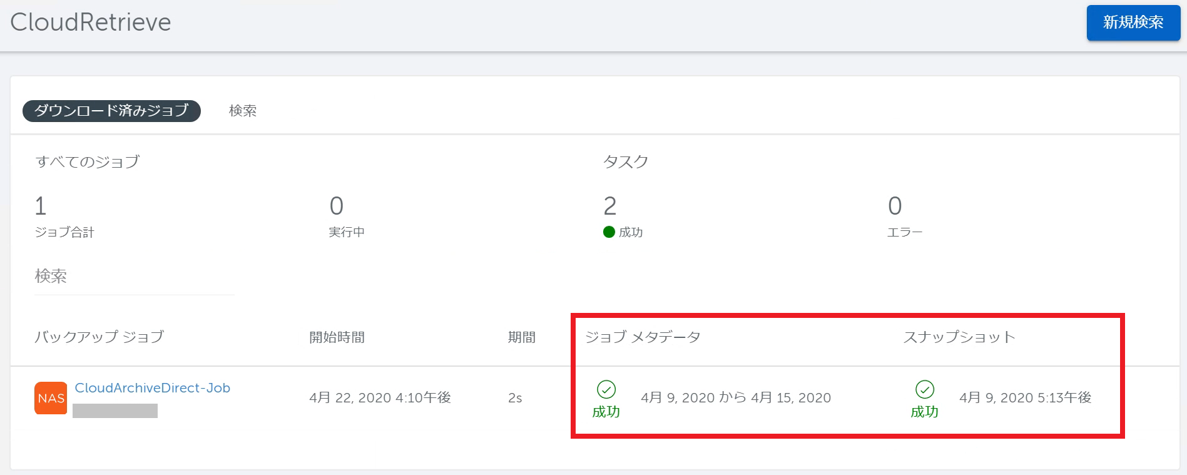Select the ダウンロード済みジョブ tab
Viewport: 1187px width, 475px height.
click(111, 111)
